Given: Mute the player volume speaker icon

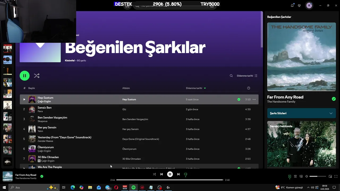Looking at the screenshot, I should point(307,176).
